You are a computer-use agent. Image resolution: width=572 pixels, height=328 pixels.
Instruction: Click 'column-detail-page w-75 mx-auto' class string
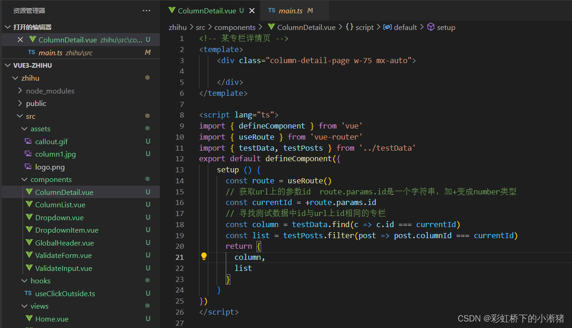click(x=341, y=60)
